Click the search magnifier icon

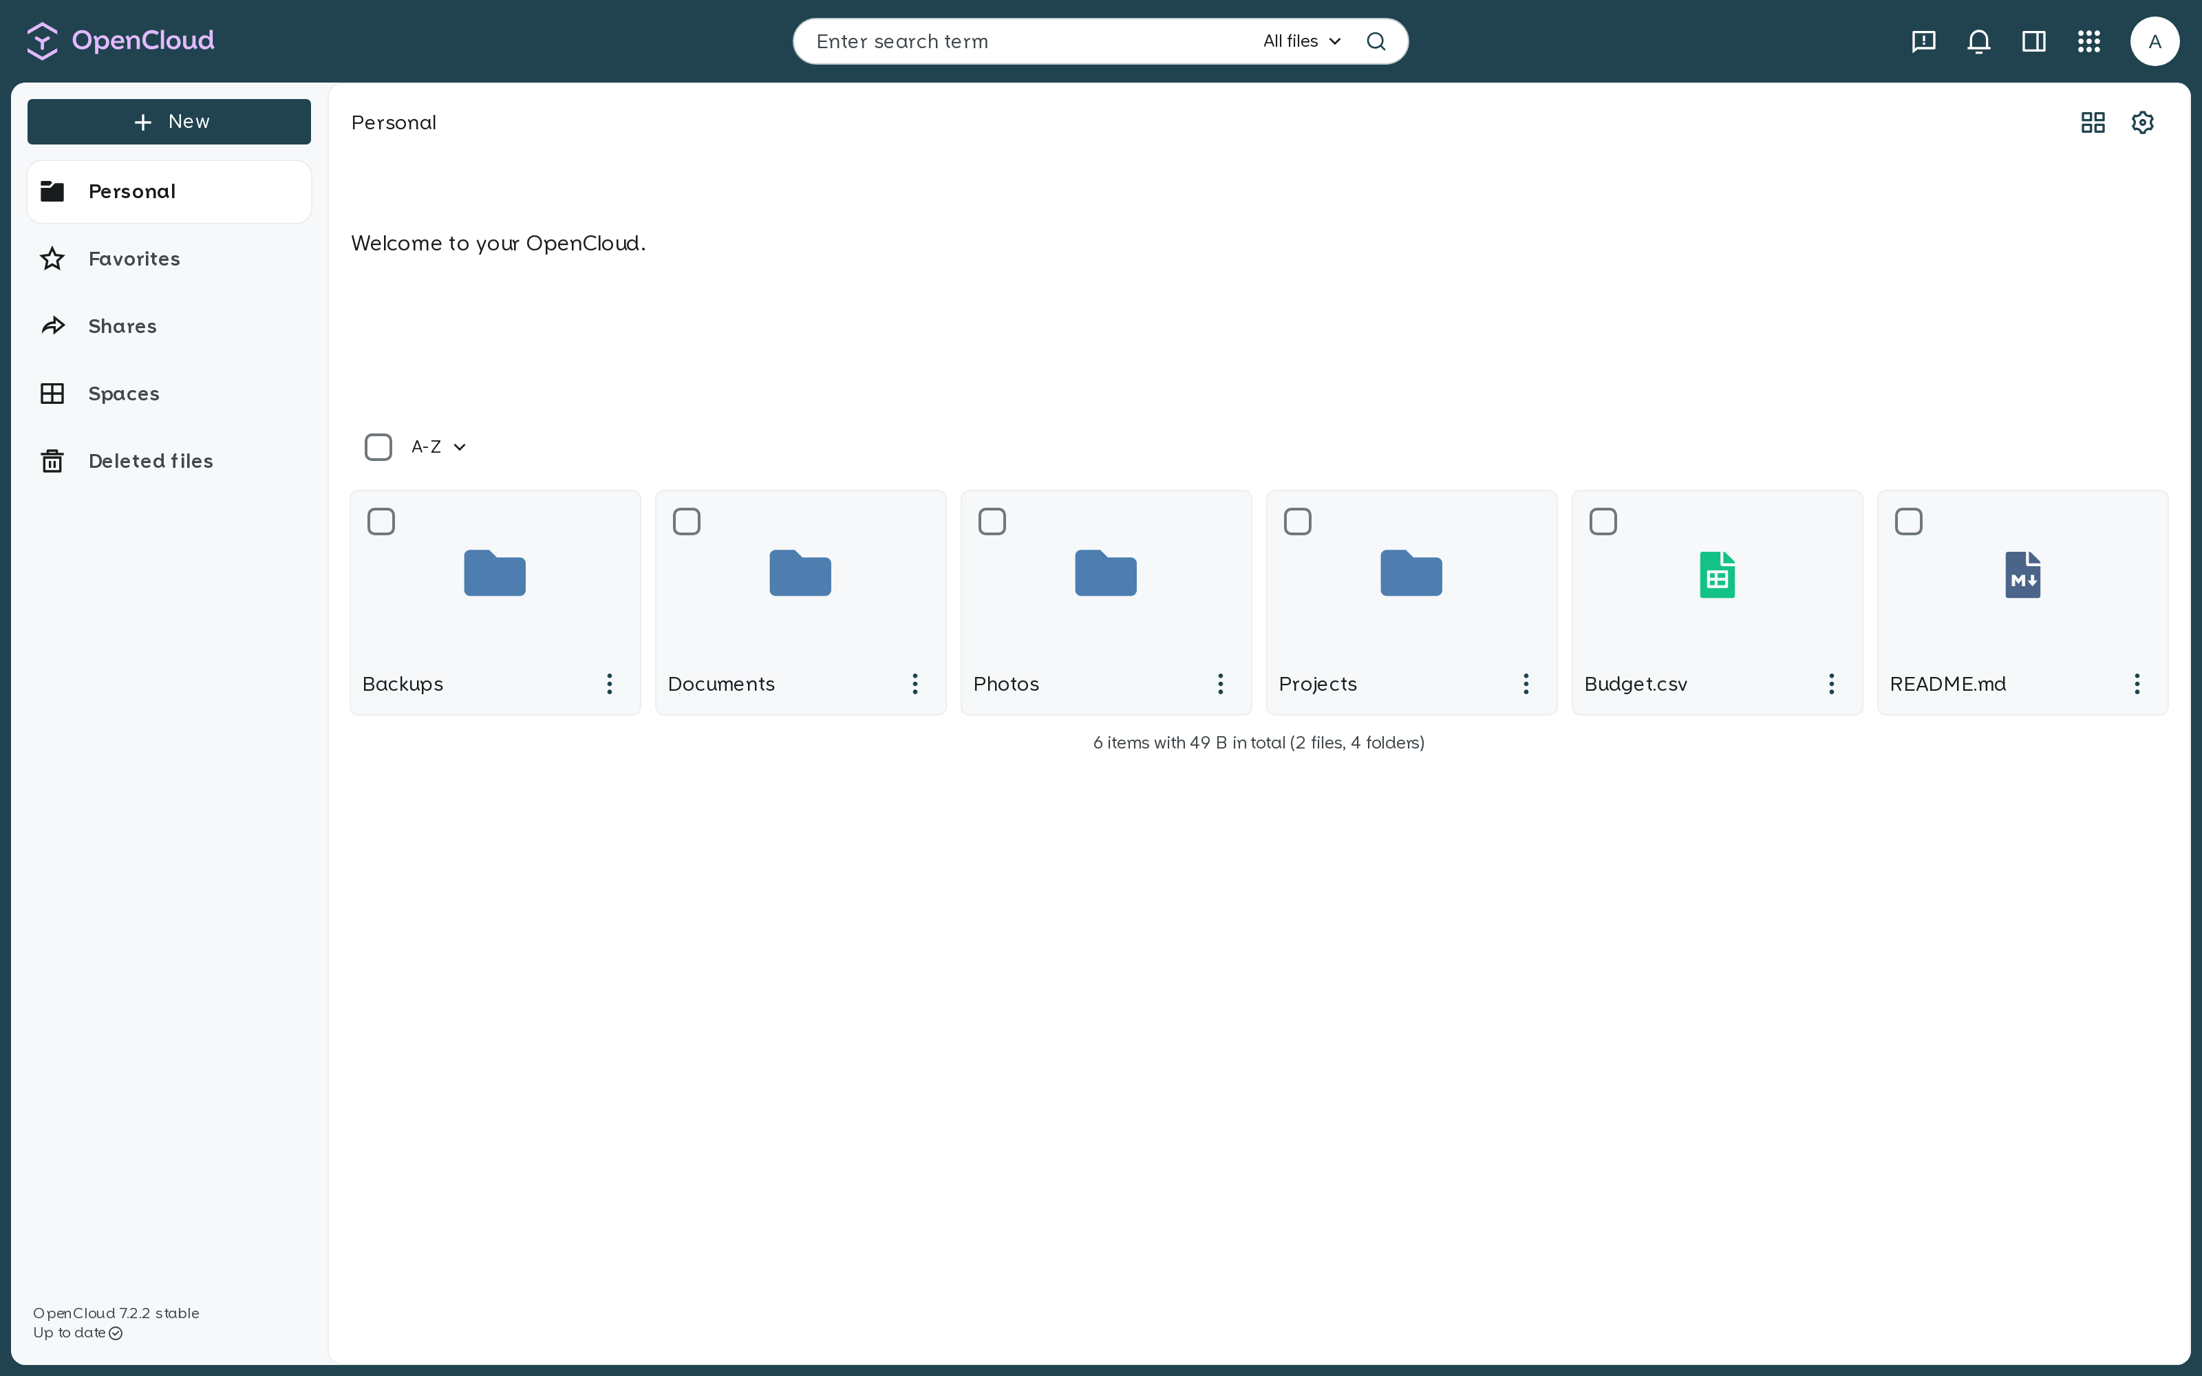coord(1376,41)
